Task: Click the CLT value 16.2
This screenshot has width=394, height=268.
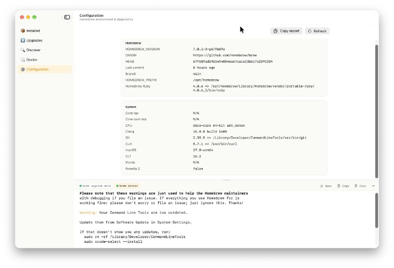Action: click(197, 156)
